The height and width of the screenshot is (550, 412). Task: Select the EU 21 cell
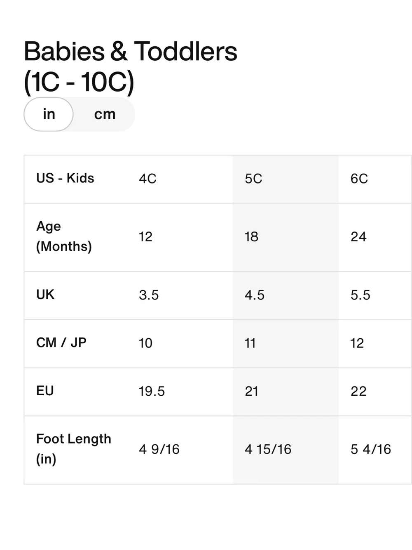click(251, 391)
